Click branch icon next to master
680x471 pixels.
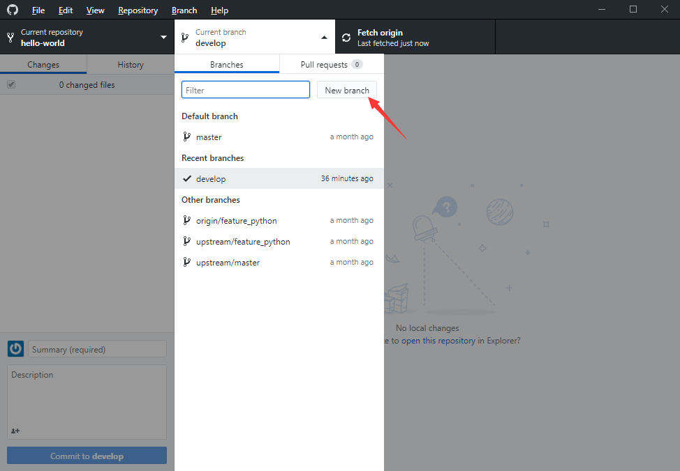coord(187,137)
